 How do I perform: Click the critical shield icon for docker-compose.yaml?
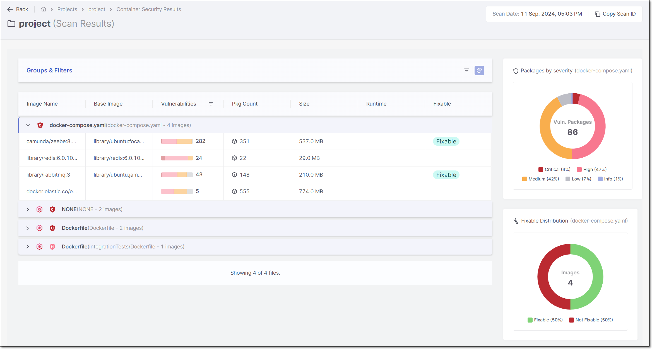40,125
